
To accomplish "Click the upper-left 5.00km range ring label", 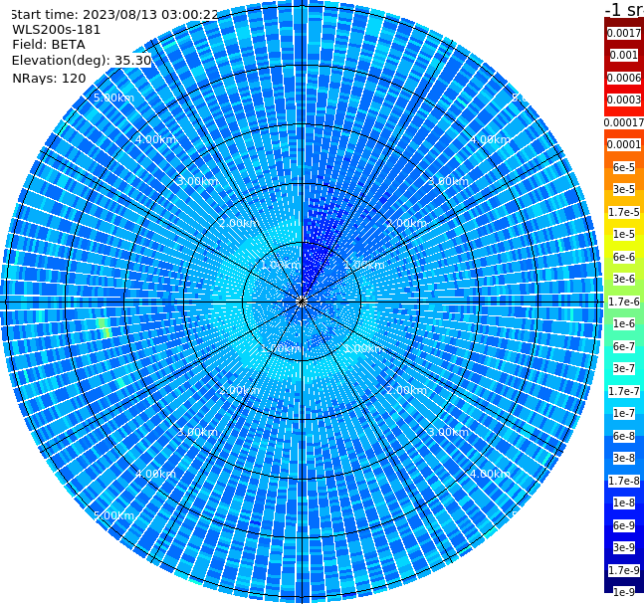I will click(x=113, y=98).
